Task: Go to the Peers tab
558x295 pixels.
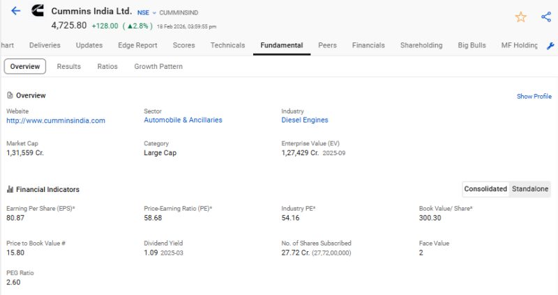Action: point(327,45)
